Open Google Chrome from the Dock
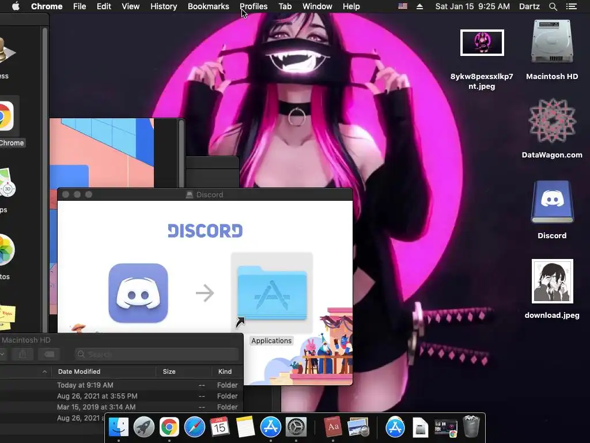This screenshot has height=443, width=590. tap(169, 427)
